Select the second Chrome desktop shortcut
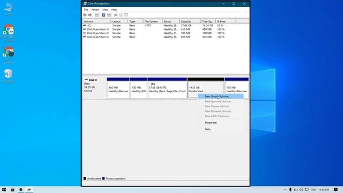 [9, 55]
